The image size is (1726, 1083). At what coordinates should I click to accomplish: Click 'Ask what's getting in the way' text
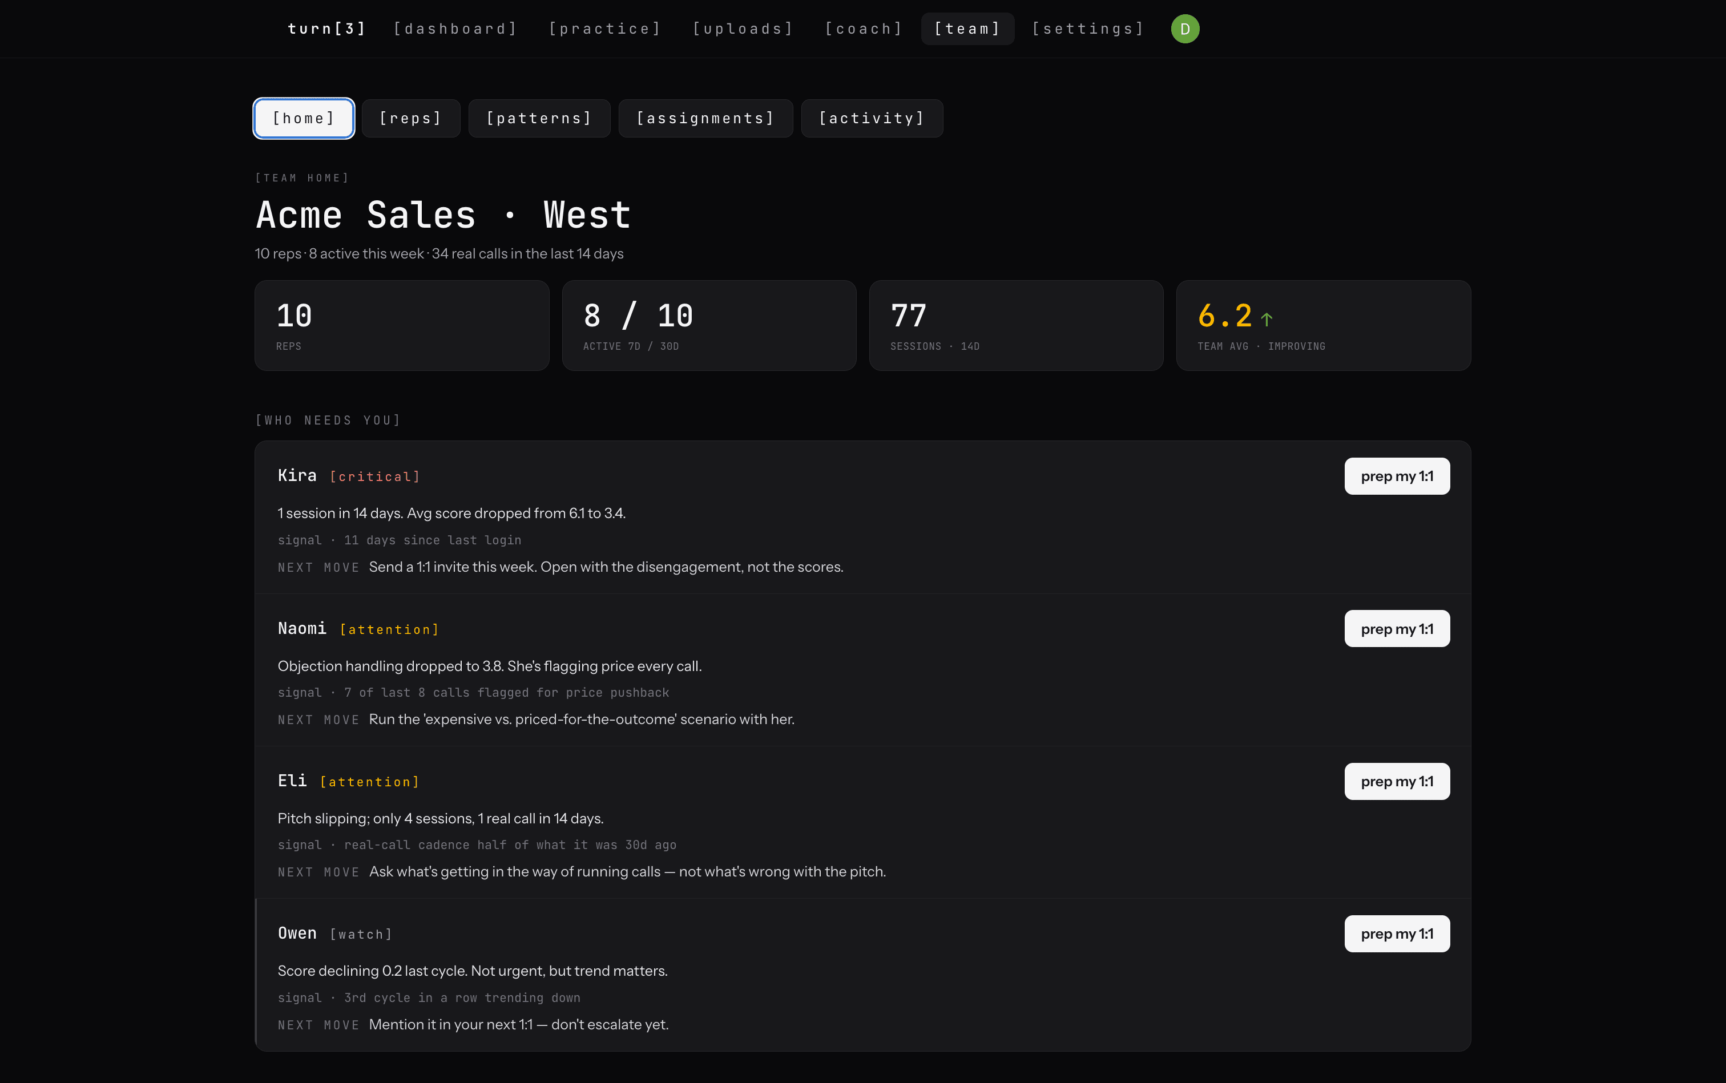[x=628, y=872]
